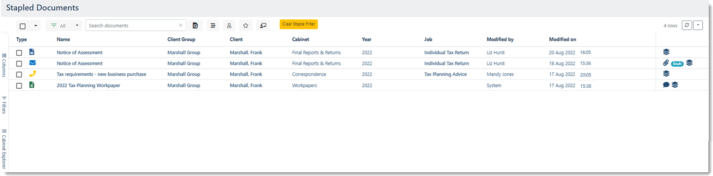Sort by the Type column header
The image size is (713, 176).
(22, 40)
